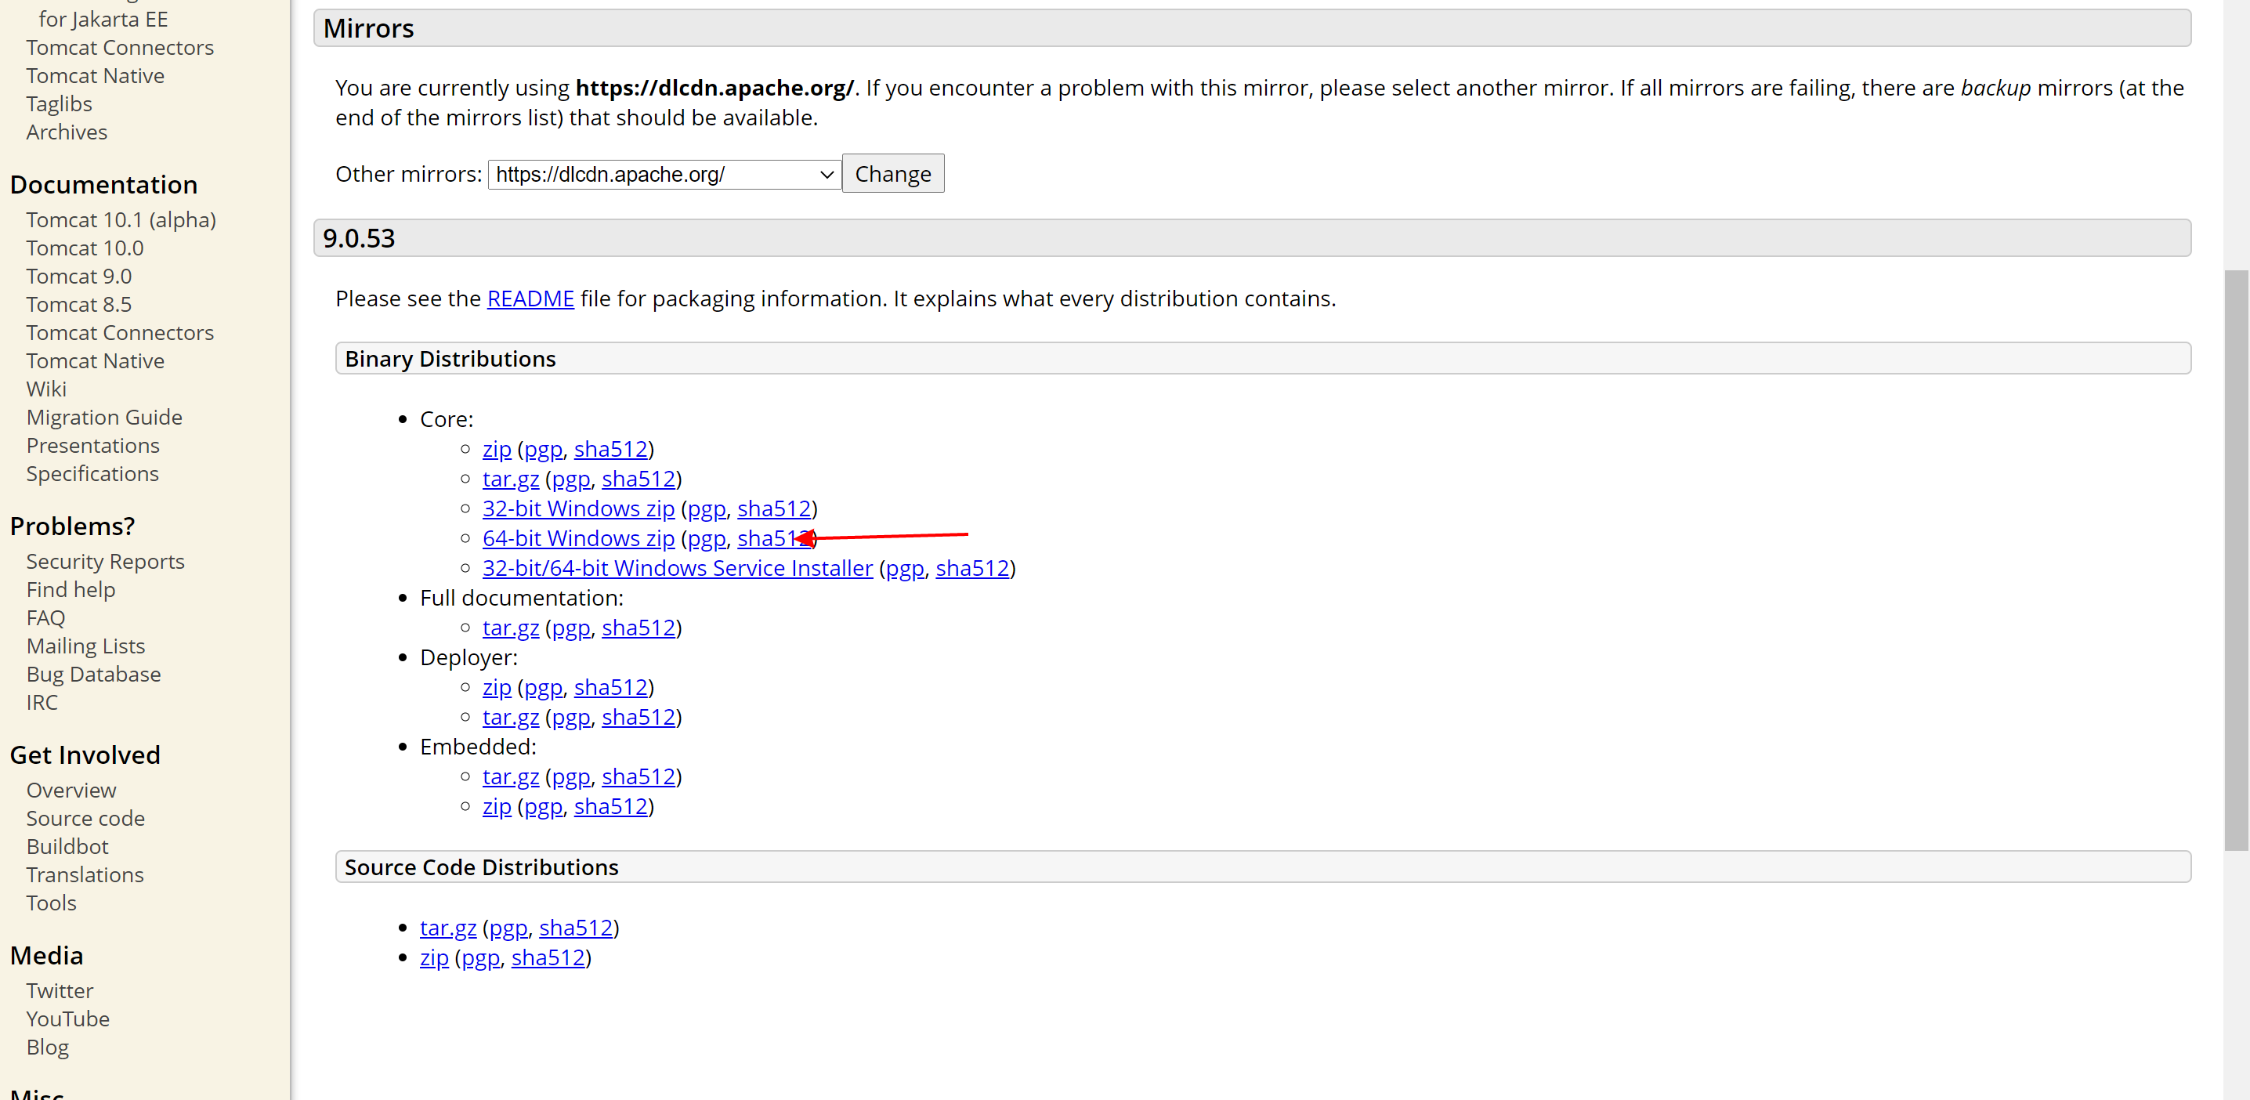Open Tomcat 9.0 documentation in sidebar
Image resolution: width=2250 pixels, height=1100 pixels.
pyautogui.click(x=78, y=276)
